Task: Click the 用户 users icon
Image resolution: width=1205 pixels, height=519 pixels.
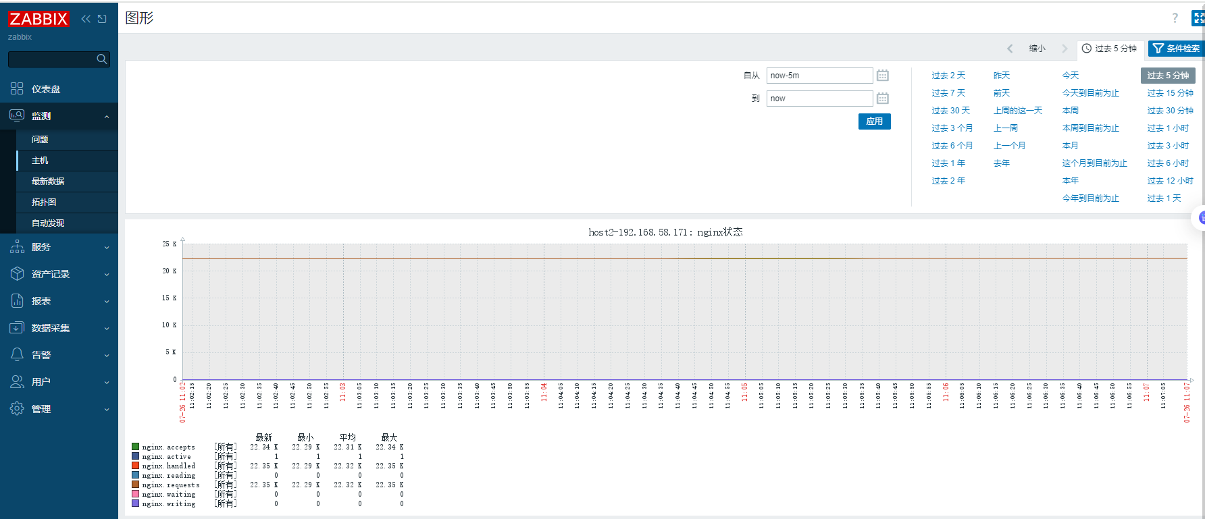Action: coord(17,382)
